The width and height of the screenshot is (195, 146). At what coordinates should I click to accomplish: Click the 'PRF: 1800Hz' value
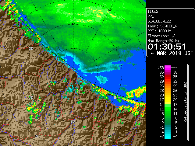tap(159, 31)
